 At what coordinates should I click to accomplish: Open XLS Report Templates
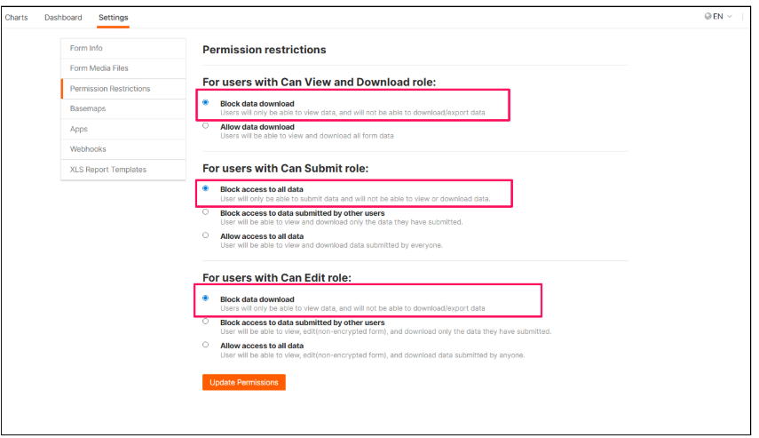point(108,170)
